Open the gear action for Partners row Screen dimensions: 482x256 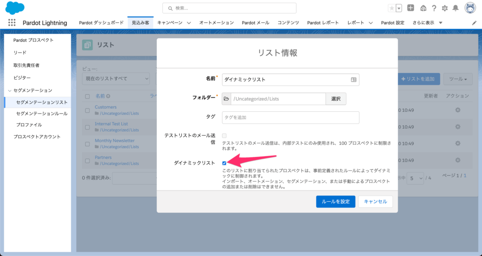(458, 160)
